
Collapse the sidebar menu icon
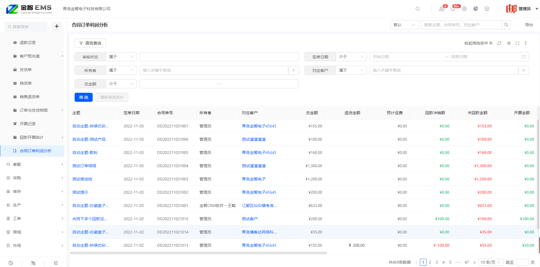pos(56,263)
